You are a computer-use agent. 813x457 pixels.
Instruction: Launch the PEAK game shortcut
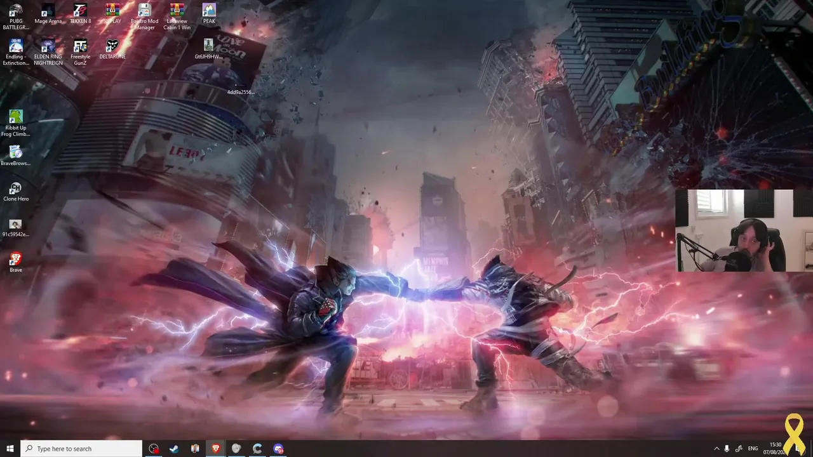coord(209,15)
